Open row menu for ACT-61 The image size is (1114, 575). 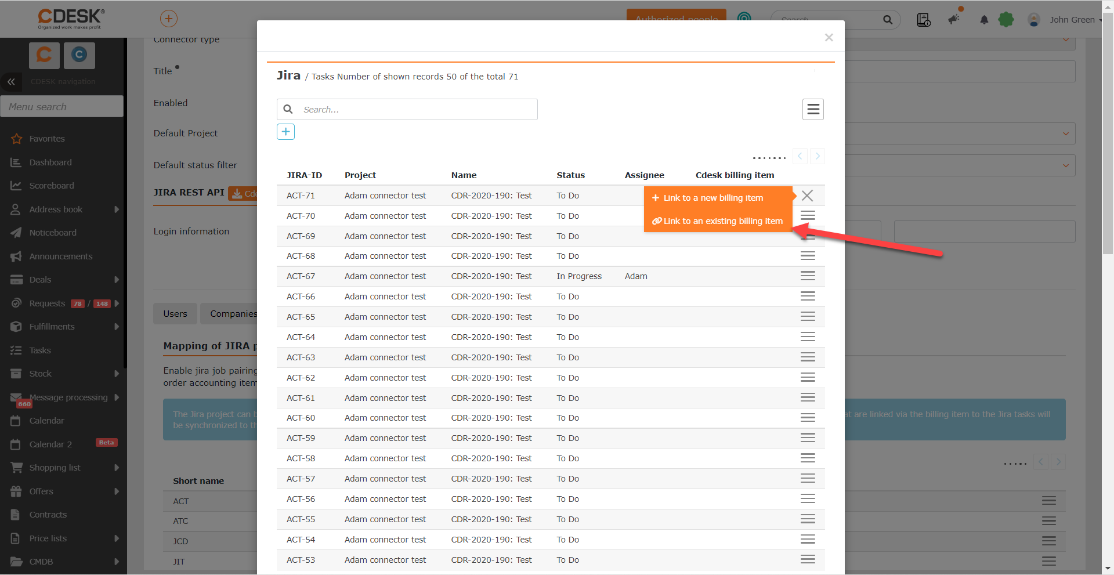click(808, 398)
